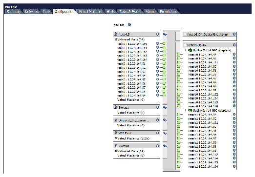Select vmk0 : 10.29.164.97 entry

131,87
